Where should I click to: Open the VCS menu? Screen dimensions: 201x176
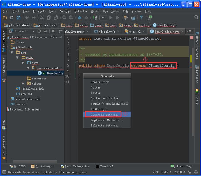pos(125,11)
